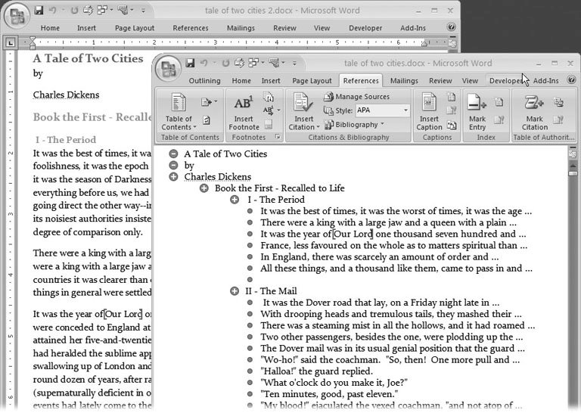The image size is (581, 413).
Task: Collapse the 'A Tale of Two Cities' outline item
Action: click(x=173, y=154)
